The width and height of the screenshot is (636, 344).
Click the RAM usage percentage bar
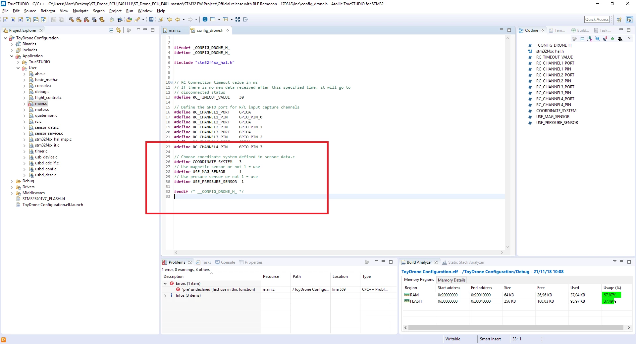(611, 295)
